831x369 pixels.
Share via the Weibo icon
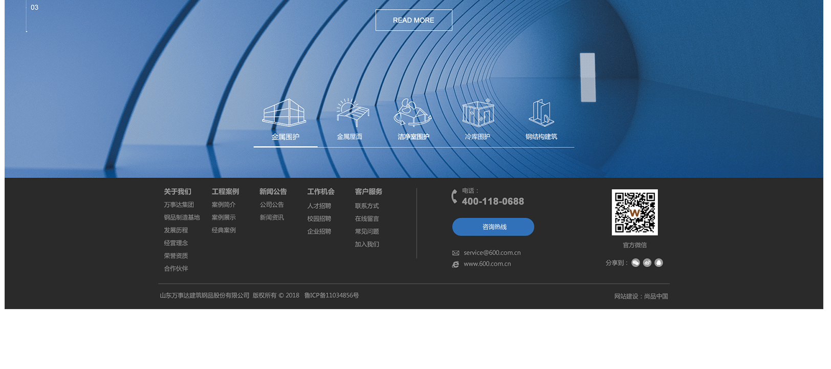pos(647,263)
